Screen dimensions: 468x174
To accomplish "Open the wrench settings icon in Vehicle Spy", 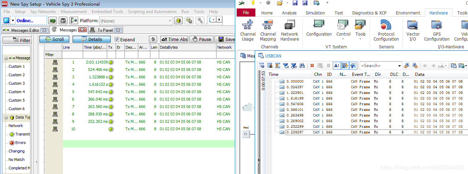I will [x=200, y=20].
